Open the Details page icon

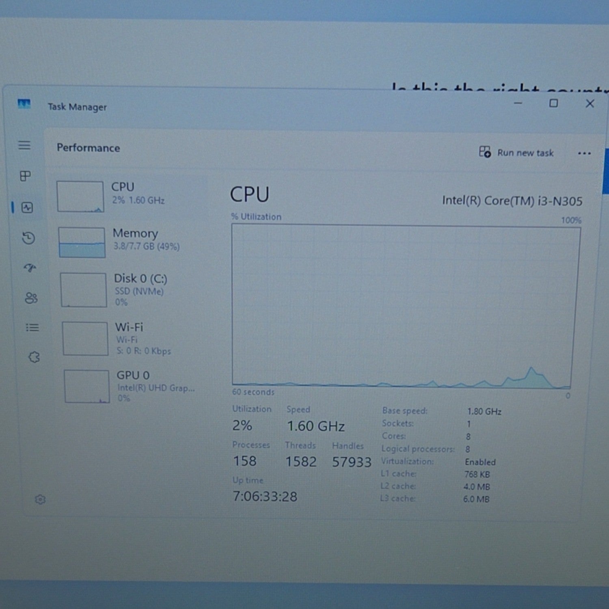point(32,327)
